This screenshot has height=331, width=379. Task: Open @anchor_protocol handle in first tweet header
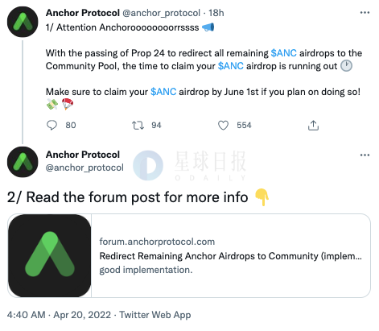point(161,13)
